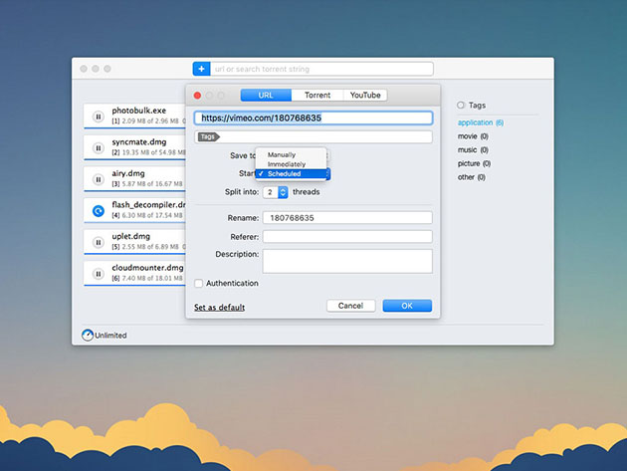Click the blue plus add download button

200,69
